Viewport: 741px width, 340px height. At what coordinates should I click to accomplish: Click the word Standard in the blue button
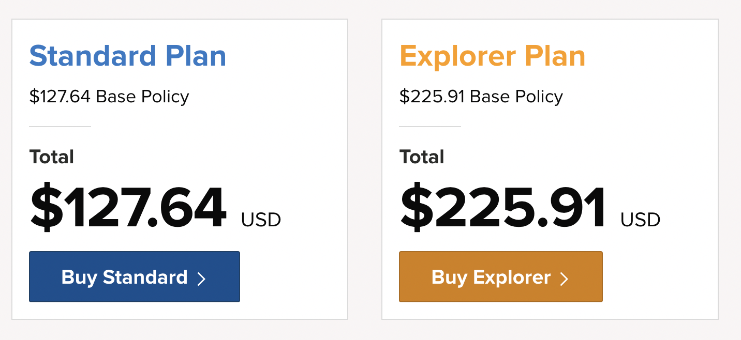(x=145, y=277)
